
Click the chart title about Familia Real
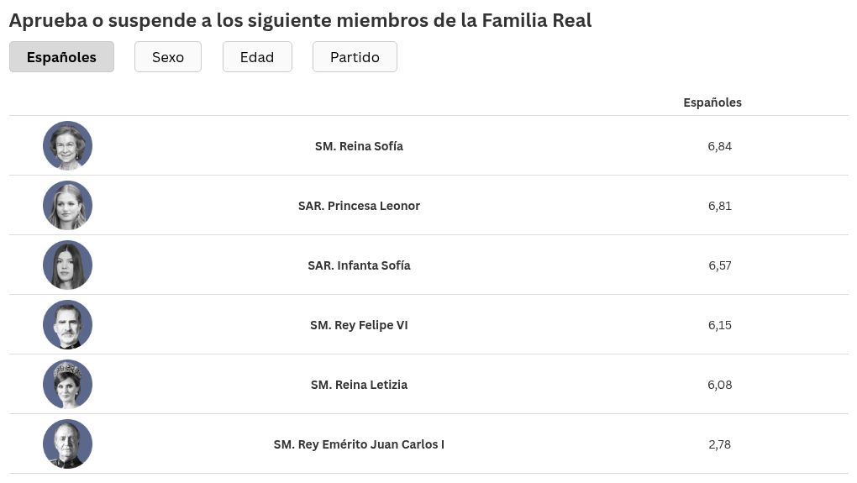[301, 20]
